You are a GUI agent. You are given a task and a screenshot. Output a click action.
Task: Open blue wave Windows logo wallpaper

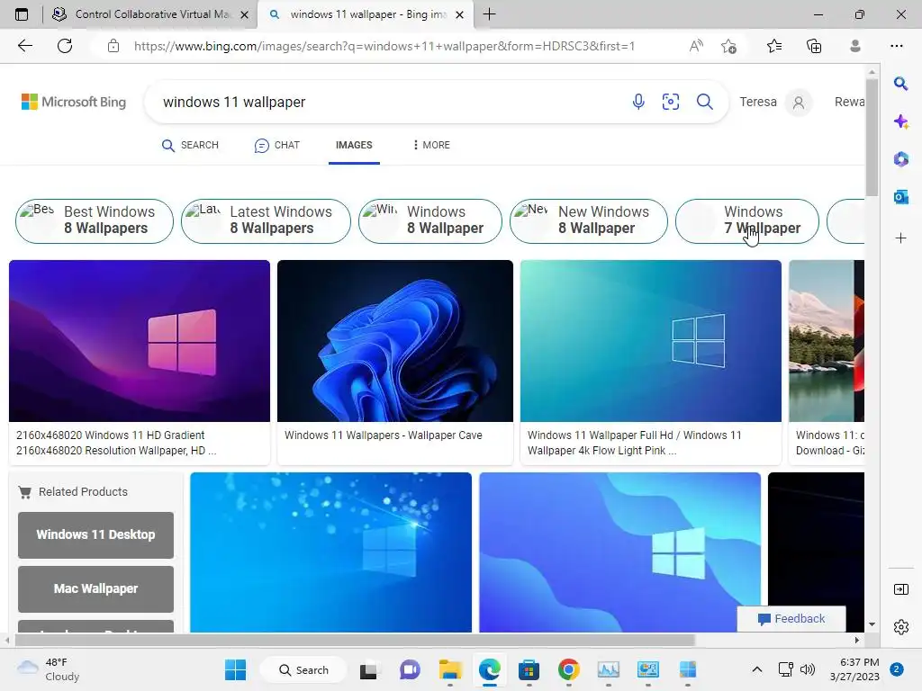pyautogui.click(x=619, y=552)
